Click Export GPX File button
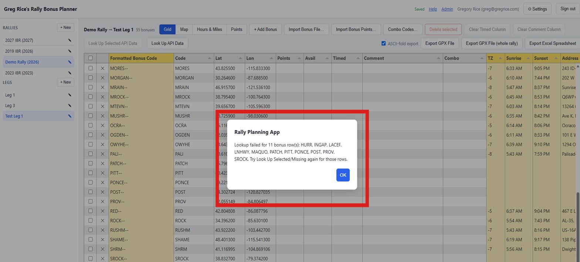580x262 pixels. 440,44
